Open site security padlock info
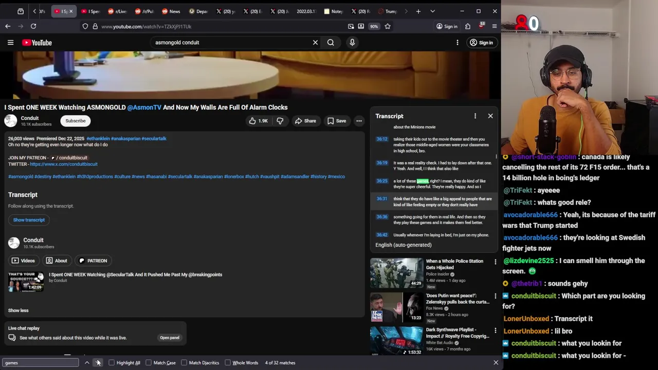658x370 pixels. tap(95, 26)
